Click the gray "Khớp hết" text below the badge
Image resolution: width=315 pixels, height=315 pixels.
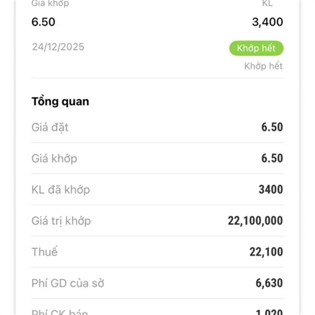(x=263, y=66)
